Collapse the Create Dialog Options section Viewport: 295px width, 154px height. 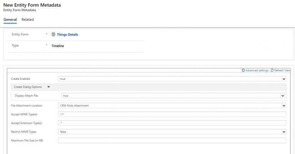tap(48, 87)
